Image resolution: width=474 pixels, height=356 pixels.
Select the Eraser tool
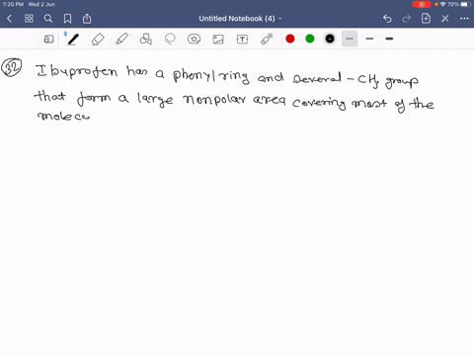click(98, 40)
